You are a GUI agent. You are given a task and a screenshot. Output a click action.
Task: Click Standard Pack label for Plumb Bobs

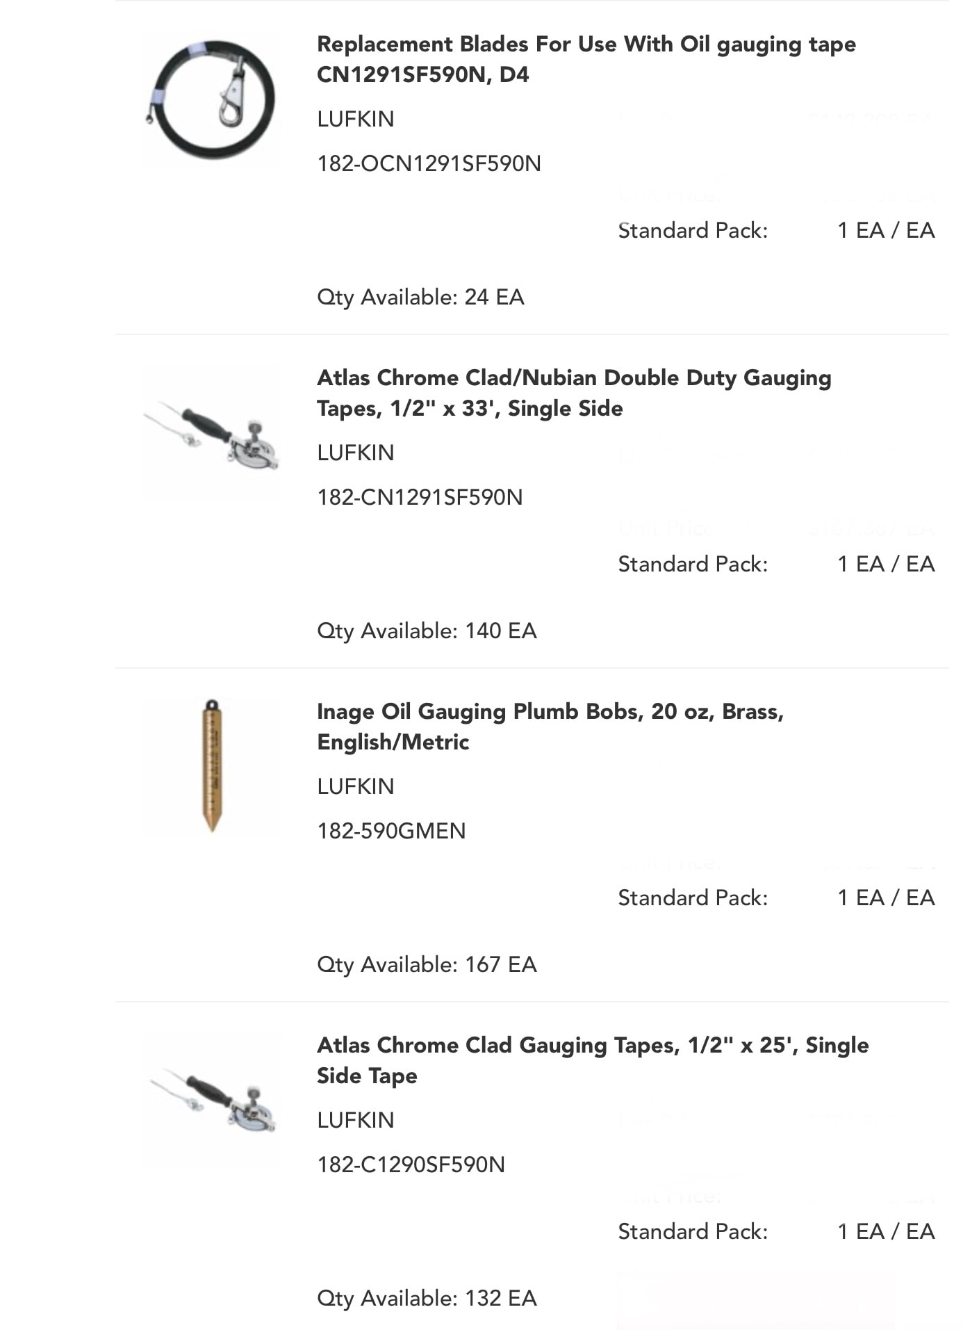click(x=693, y=898)
